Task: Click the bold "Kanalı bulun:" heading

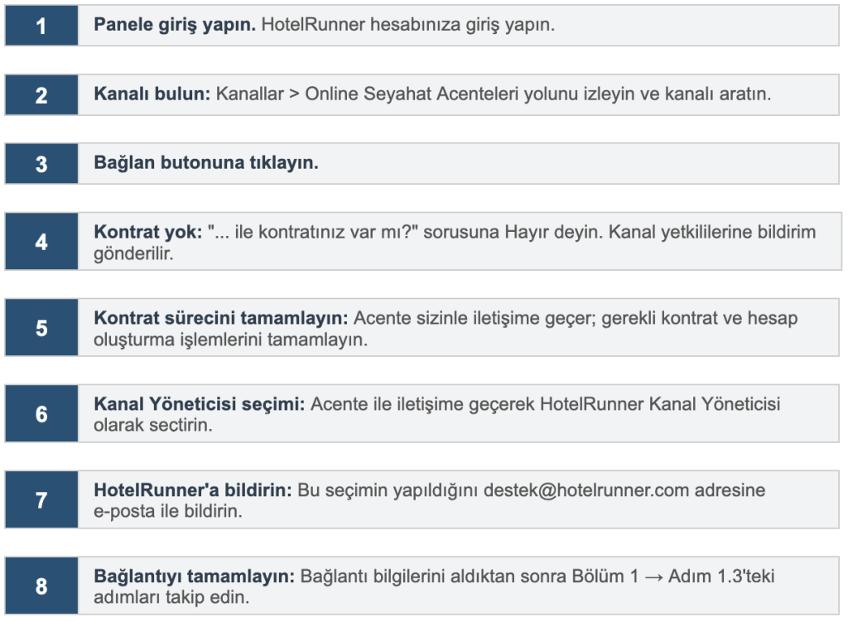Action: 152,94
